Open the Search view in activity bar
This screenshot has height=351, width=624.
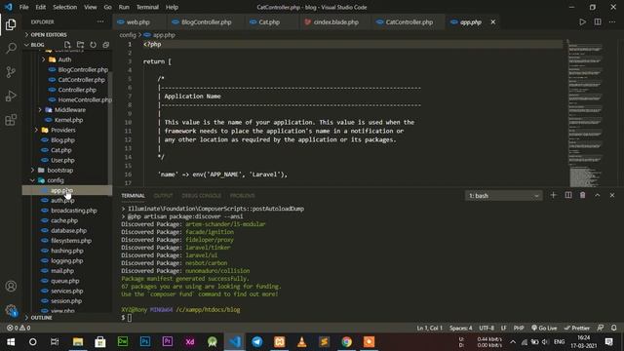[x=11, y=48]
